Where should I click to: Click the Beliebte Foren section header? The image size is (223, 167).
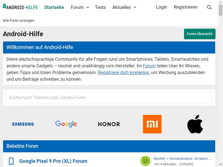tap(109, 146)
